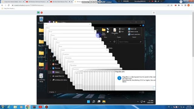194x109 pixels.
Task: Click the browser forward arrow
Action: [x=5, y=5]
